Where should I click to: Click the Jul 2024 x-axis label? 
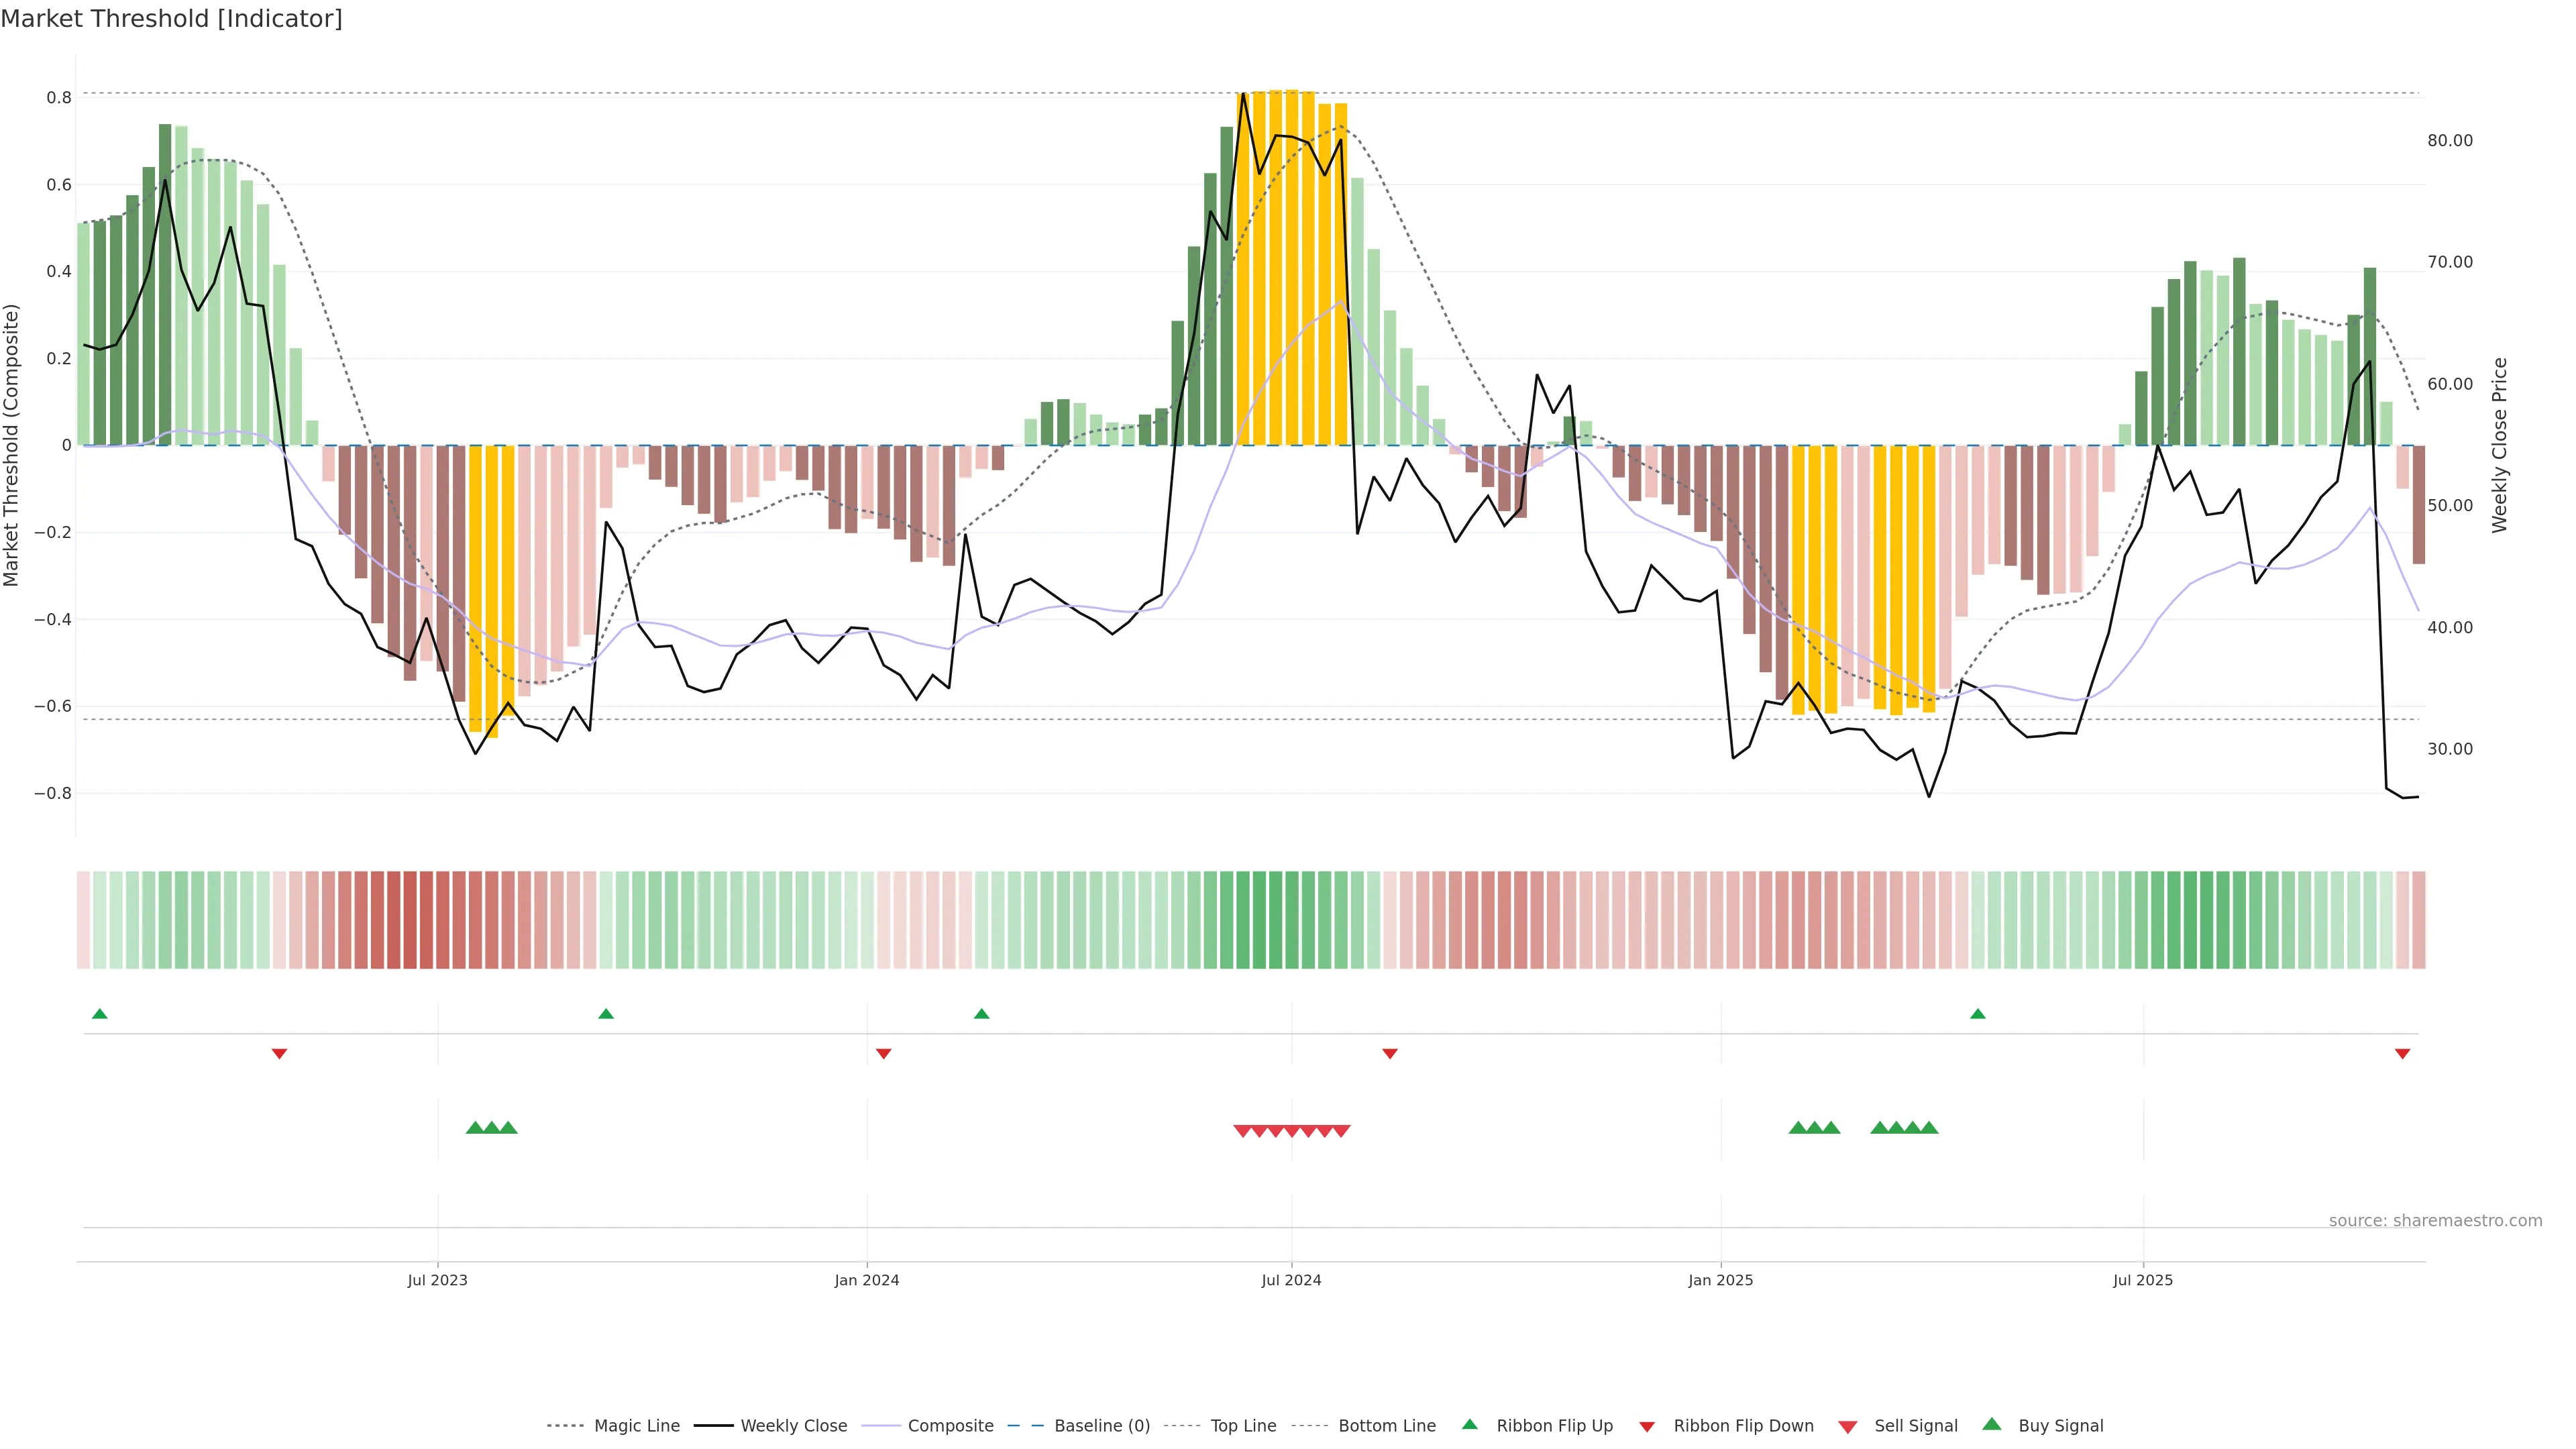[1291, 1280]
